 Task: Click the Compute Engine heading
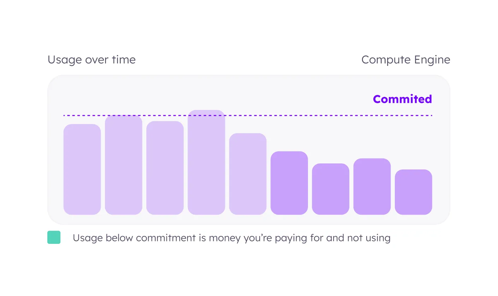[x=406, y=60]
